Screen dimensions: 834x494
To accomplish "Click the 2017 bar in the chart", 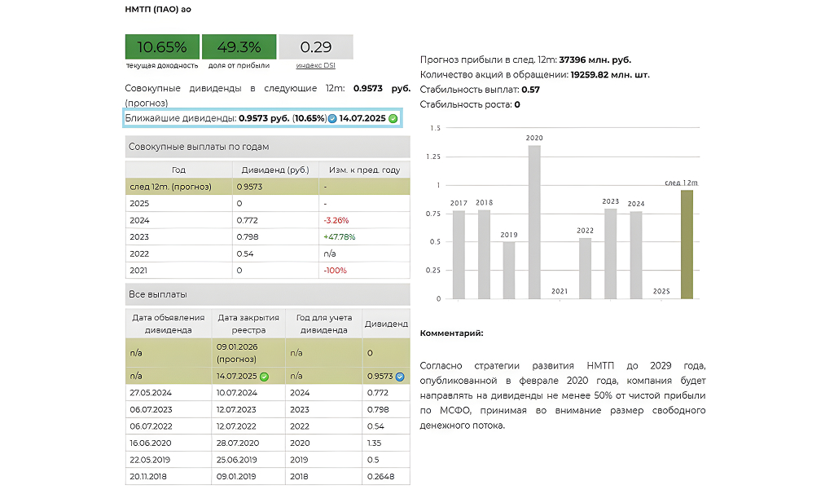I will 459,254.
